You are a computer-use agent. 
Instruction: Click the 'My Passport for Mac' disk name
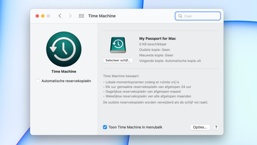coord(158,39)
